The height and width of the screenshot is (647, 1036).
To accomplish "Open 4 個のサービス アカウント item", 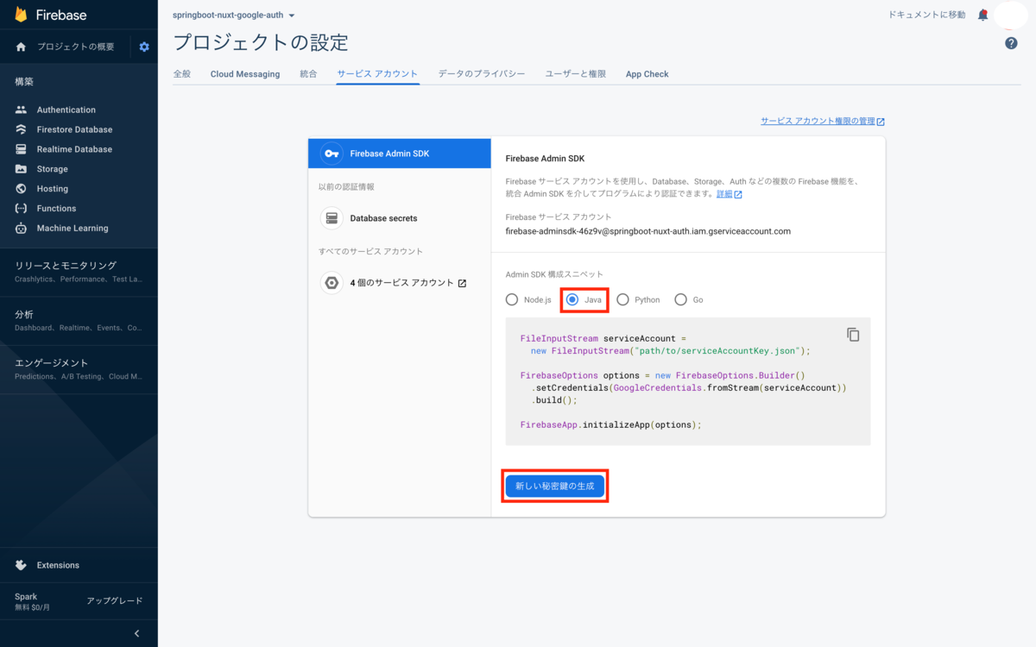I will [400, 283].
